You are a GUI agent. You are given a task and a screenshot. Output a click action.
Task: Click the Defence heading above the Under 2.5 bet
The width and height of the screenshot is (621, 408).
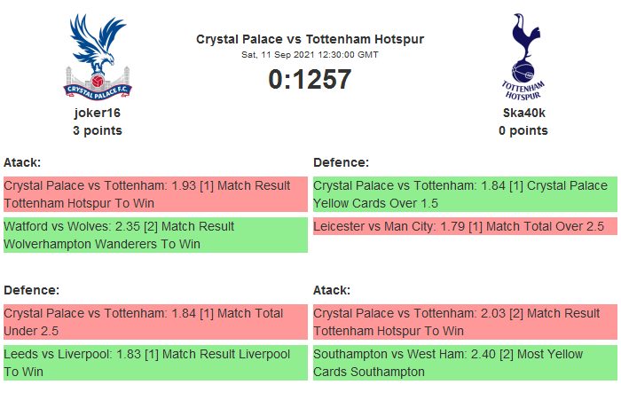(31, 290)
